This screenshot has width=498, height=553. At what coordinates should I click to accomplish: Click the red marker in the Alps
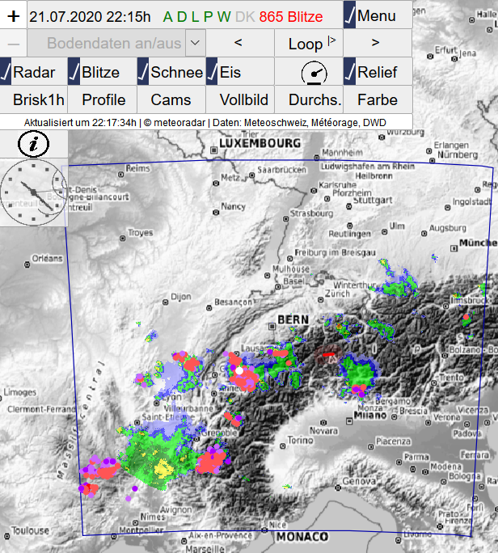pos(329,354)
